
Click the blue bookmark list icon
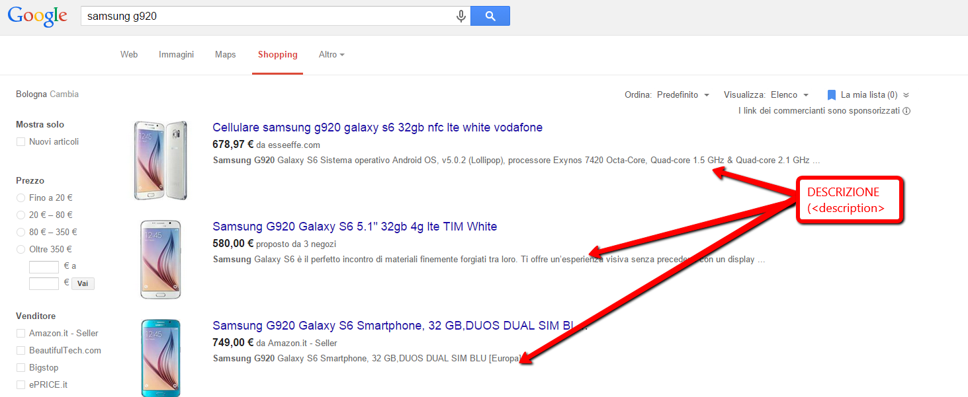(x=832, y=95)
